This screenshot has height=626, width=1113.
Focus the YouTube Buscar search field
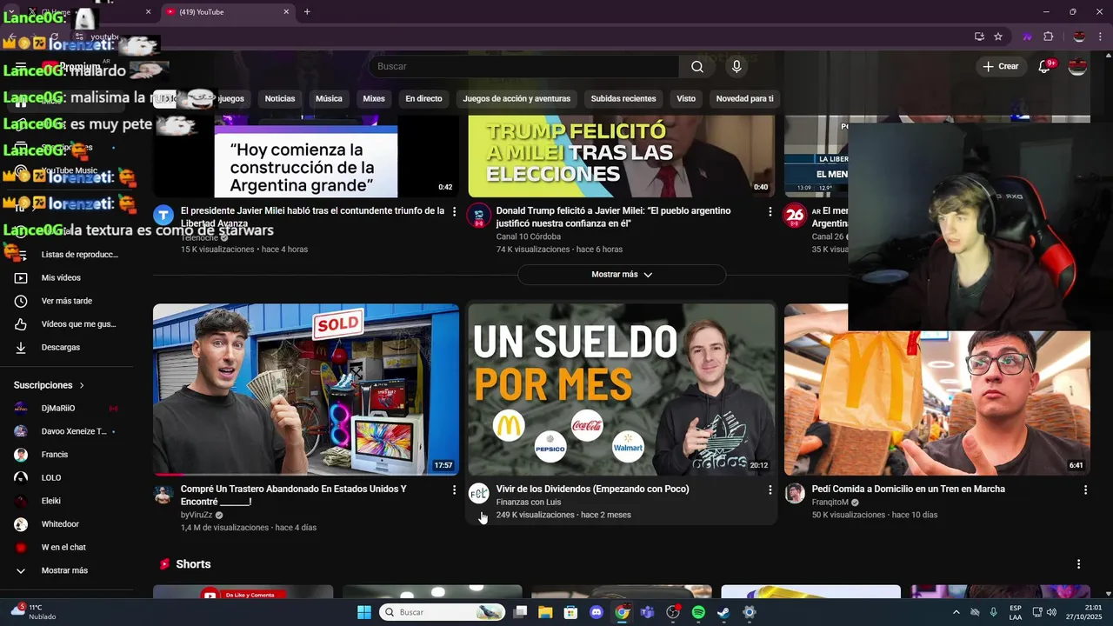point(524,67)
